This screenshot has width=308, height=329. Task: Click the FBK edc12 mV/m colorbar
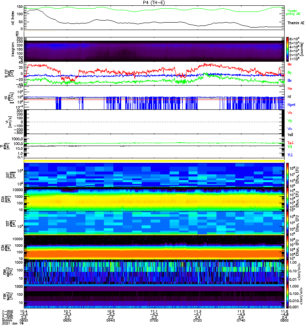coord(287,271)
